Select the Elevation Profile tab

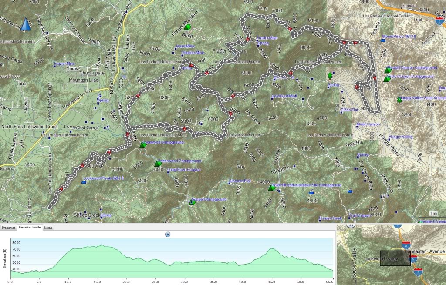pos(29,227)
